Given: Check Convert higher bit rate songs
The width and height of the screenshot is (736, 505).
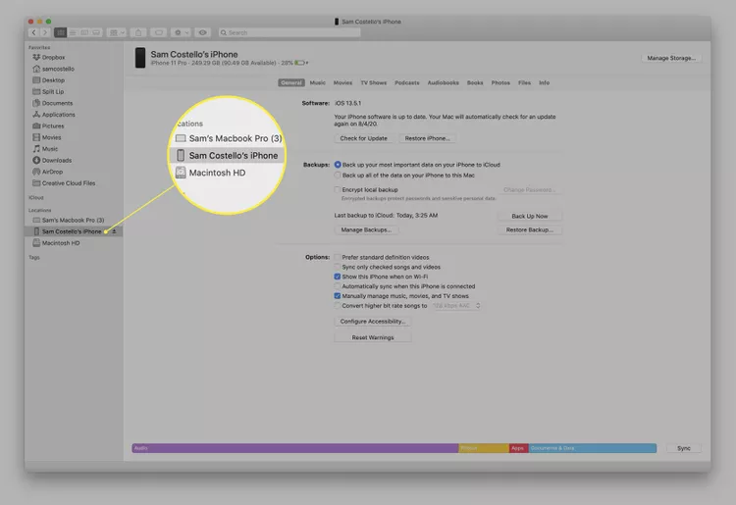Looking at the screenshot, I should (x=337, y=306).
